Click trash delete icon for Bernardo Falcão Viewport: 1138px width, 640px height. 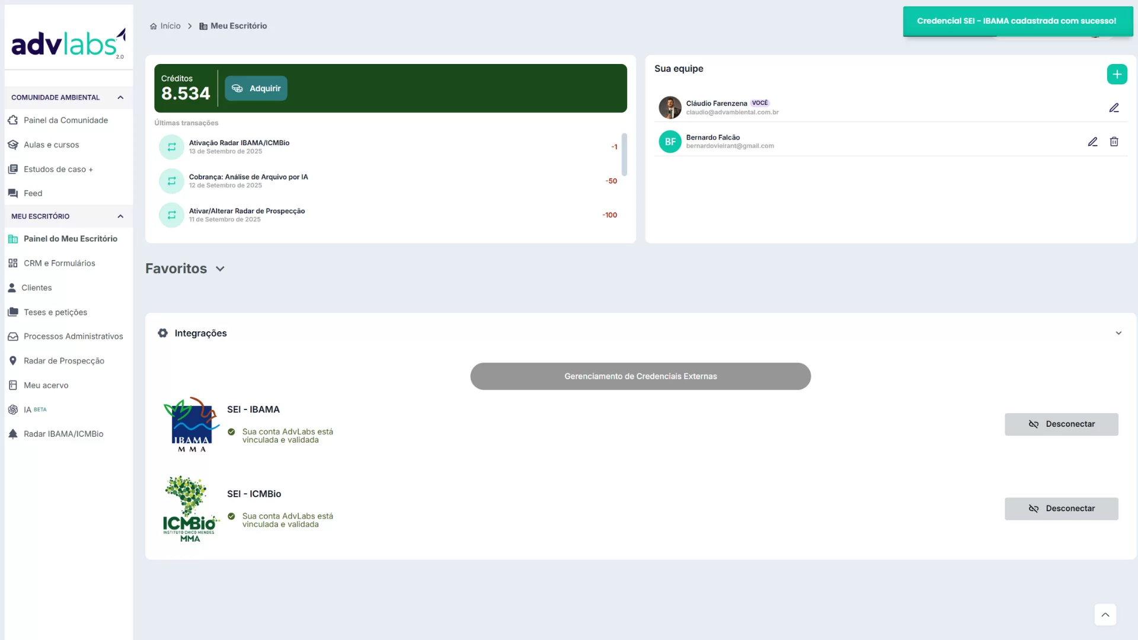[1114, 142]
